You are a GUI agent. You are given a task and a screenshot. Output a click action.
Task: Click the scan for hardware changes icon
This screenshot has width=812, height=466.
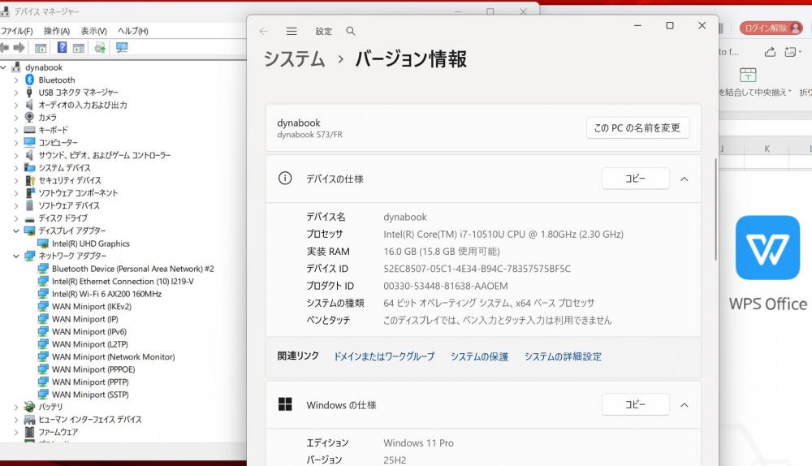click(122, 48)
